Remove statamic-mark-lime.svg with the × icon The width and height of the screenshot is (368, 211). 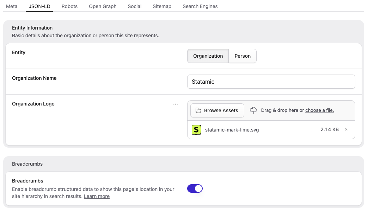coord(346,129)
